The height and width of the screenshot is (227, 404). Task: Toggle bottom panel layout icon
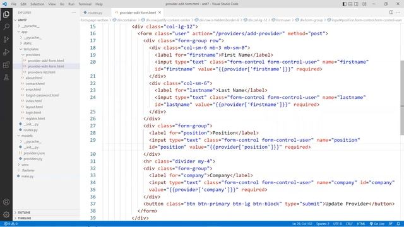click(350, 4)
